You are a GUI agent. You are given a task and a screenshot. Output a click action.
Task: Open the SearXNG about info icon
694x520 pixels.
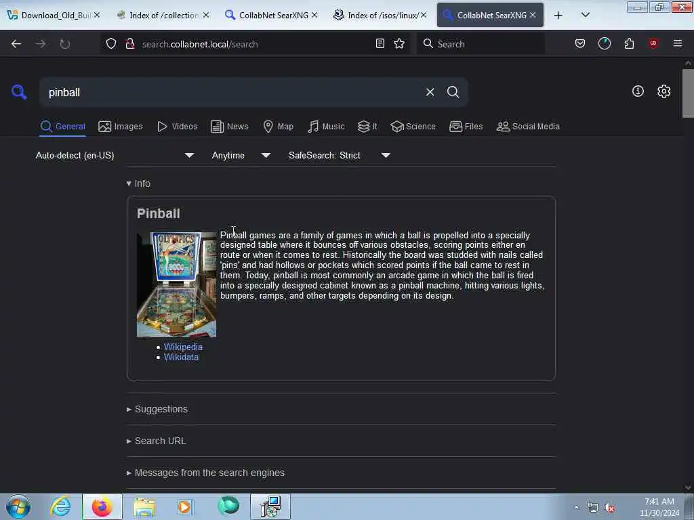638,91
